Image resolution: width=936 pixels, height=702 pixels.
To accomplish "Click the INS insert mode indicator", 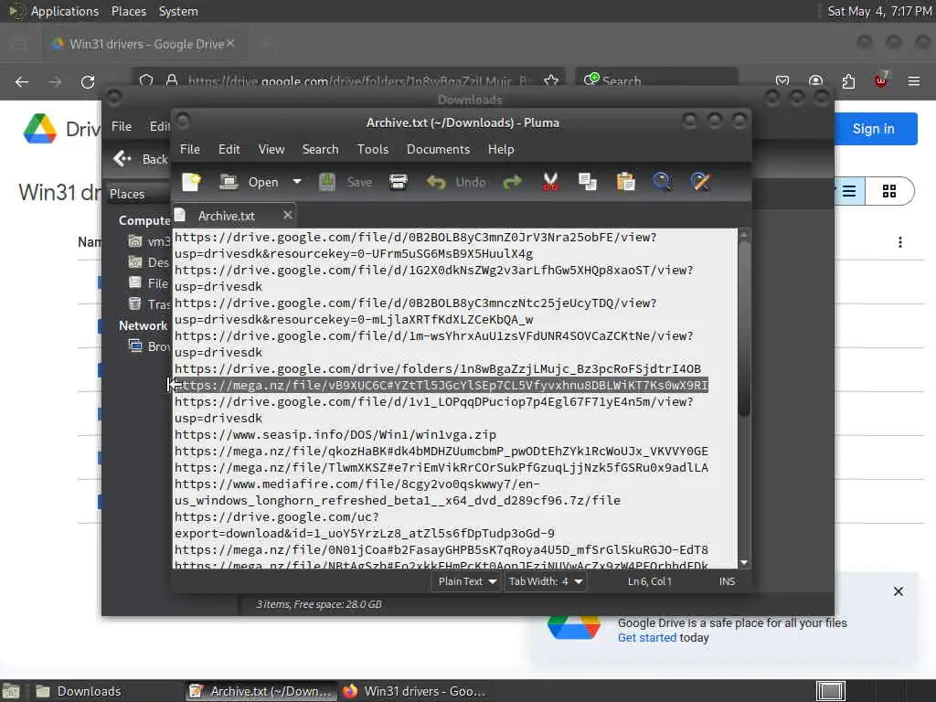I will 727,581.
